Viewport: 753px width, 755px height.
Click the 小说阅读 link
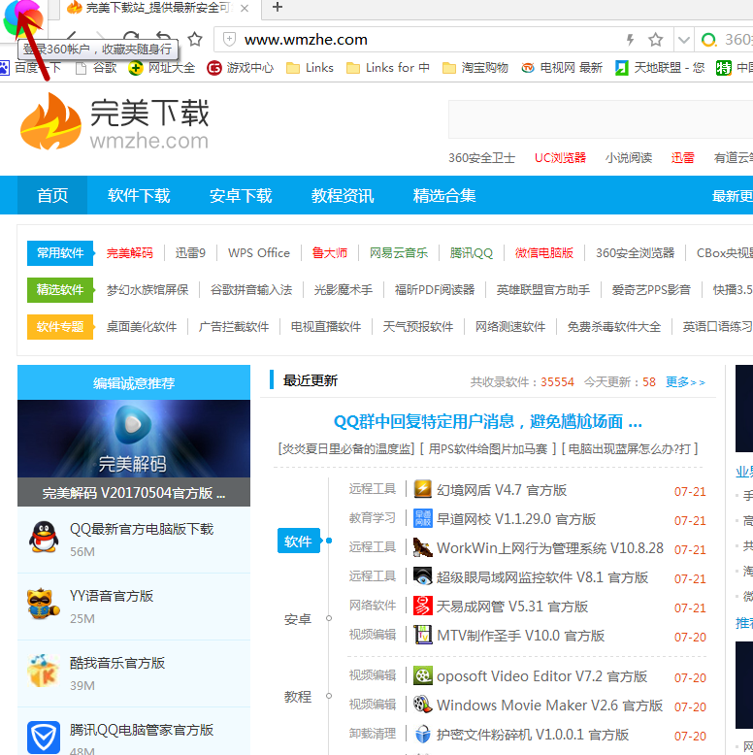tap(629, 158)
